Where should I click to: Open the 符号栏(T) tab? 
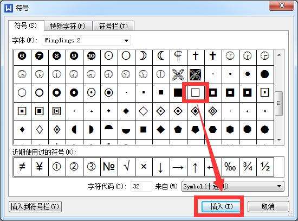113,26
